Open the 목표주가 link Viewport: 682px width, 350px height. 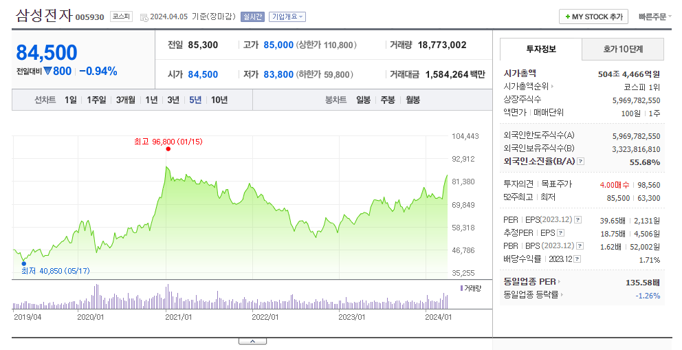tap(556, 184)
